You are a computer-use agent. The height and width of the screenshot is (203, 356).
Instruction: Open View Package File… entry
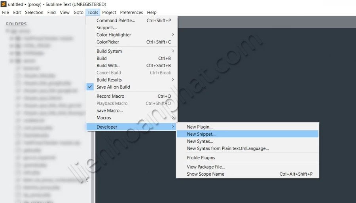[x=248, y=167]
